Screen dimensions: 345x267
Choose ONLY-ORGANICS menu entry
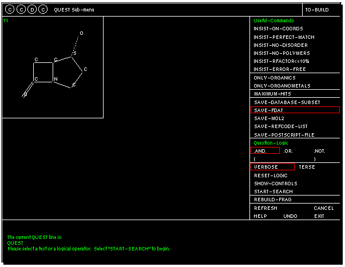point(275,78)
